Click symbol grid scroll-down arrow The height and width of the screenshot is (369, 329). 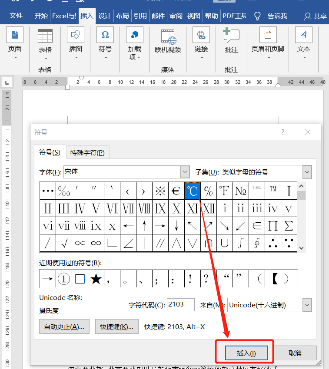point(301,248)
